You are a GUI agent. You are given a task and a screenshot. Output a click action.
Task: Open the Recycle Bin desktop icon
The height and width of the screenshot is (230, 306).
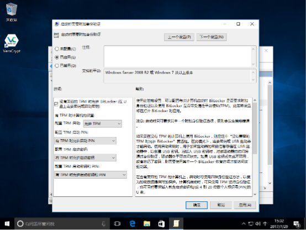click(x=12, y=12)
